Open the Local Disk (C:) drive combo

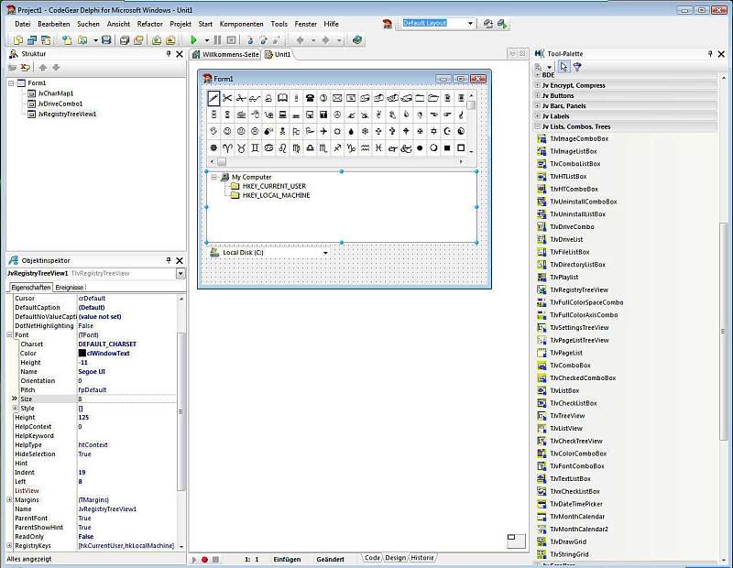pos(325,253)
